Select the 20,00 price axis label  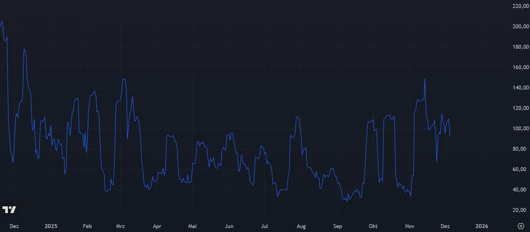coord(519,210)
